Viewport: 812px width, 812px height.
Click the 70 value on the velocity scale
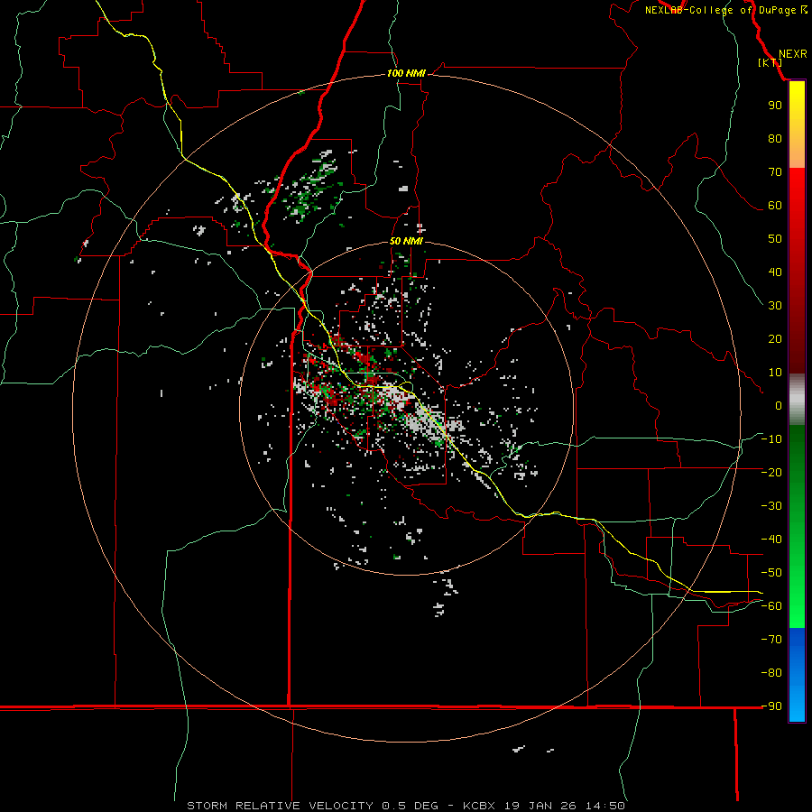[775, 172]
